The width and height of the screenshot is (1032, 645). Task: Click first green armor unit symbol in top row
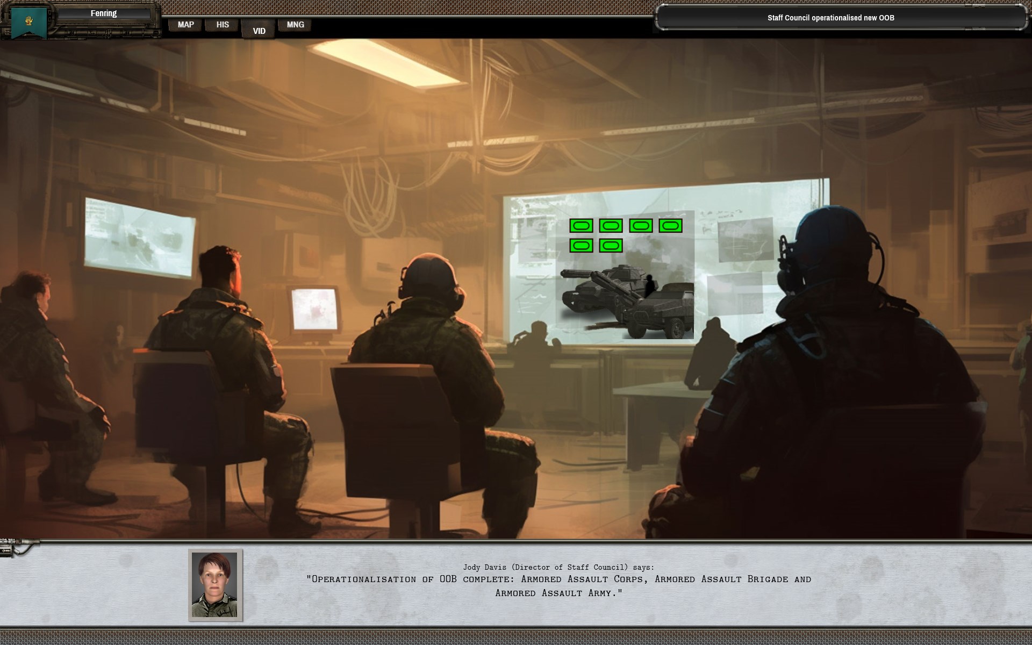tap(581, 226)
